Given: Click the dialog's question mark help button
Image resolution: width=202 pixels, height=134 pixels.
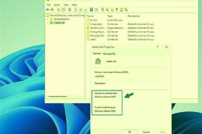Looking at the screenshot, I should 157,47.
